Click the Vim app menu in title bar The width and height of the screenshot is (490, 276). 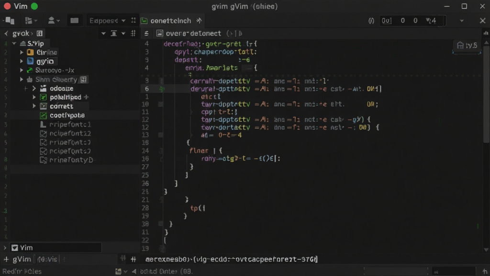[21, 6]
